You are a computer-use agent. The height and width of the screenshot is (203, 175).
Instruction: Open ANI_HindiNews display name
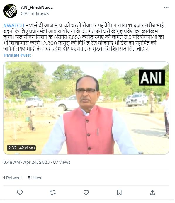coord(37,8)
